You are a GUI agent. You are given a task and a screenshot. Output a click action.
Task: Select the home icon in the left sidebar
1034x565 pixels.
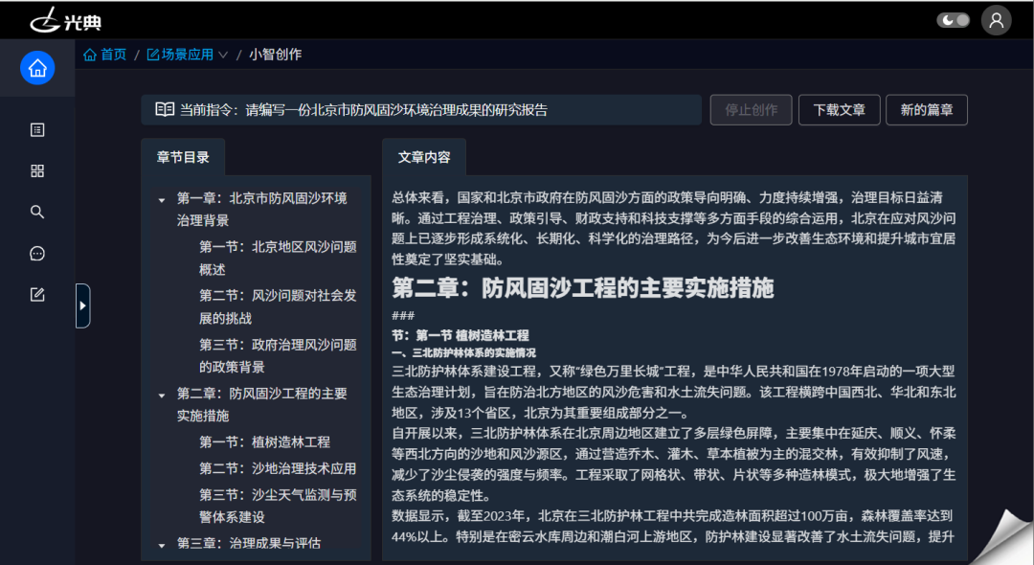click(x=37, y=68)
